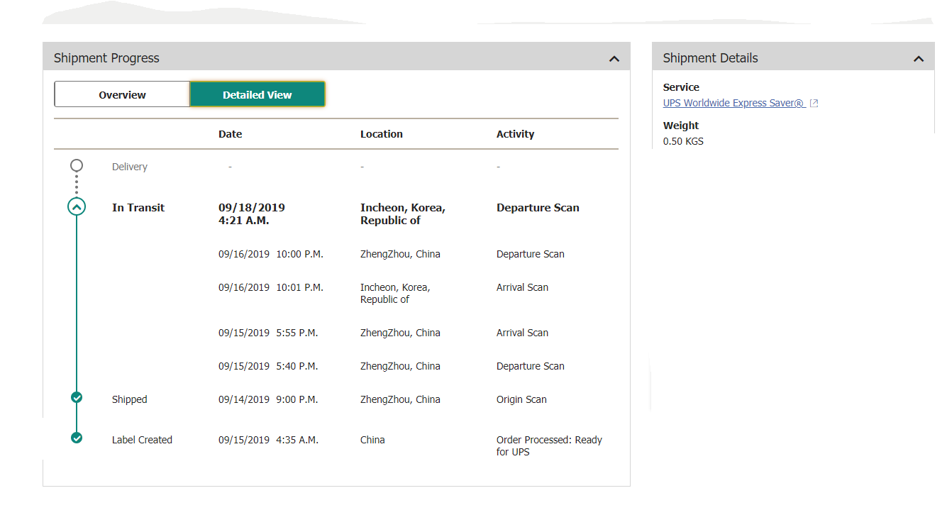Click the 0.50 KGS weight value
Image resolution: width=947 pixels, height=515 pixels.
[x=683, y=141]
